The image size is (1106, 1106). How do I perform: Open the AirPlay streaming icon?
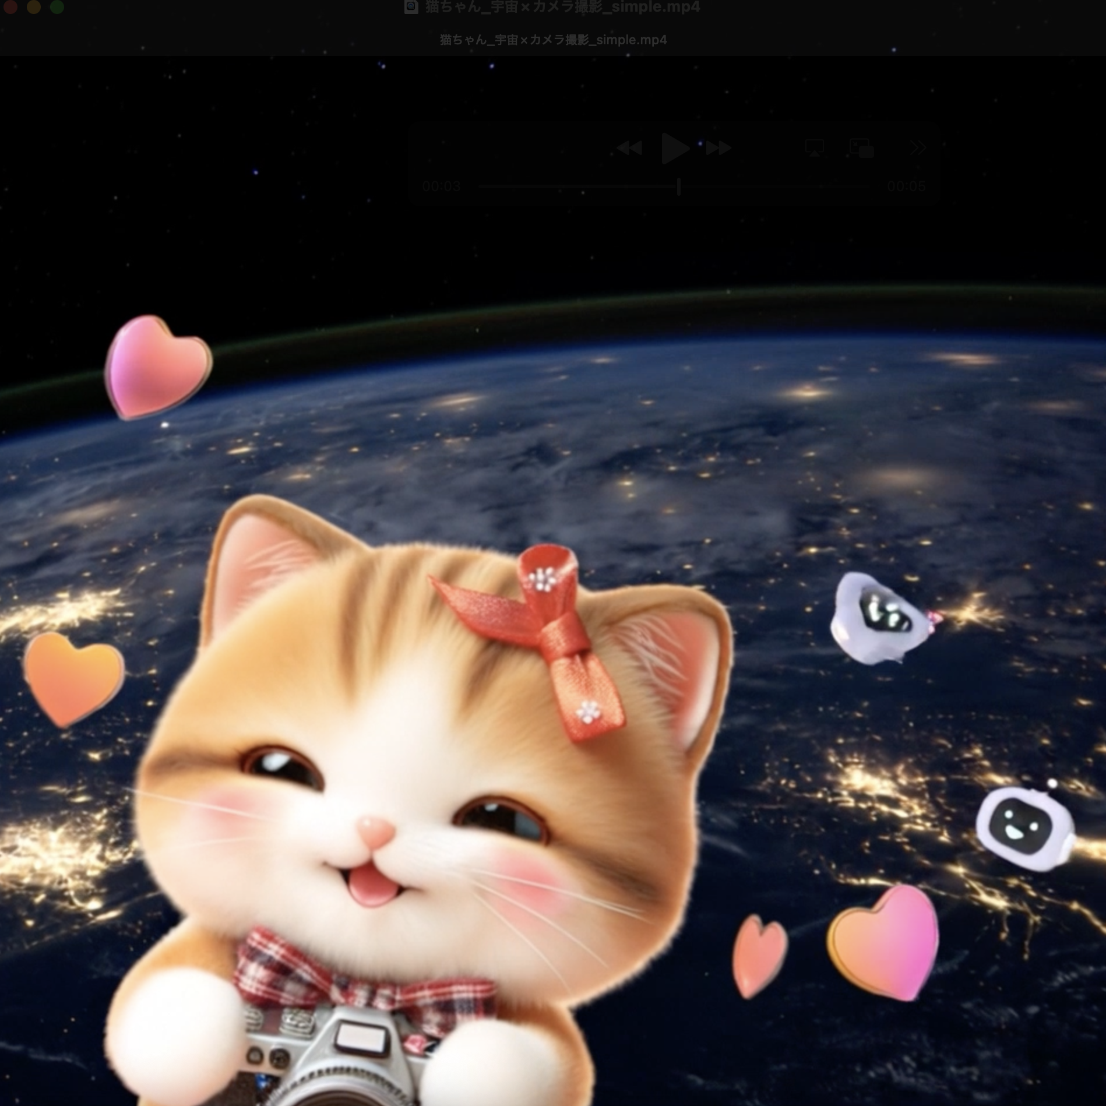pyautogui.click(x=814, y=149)
